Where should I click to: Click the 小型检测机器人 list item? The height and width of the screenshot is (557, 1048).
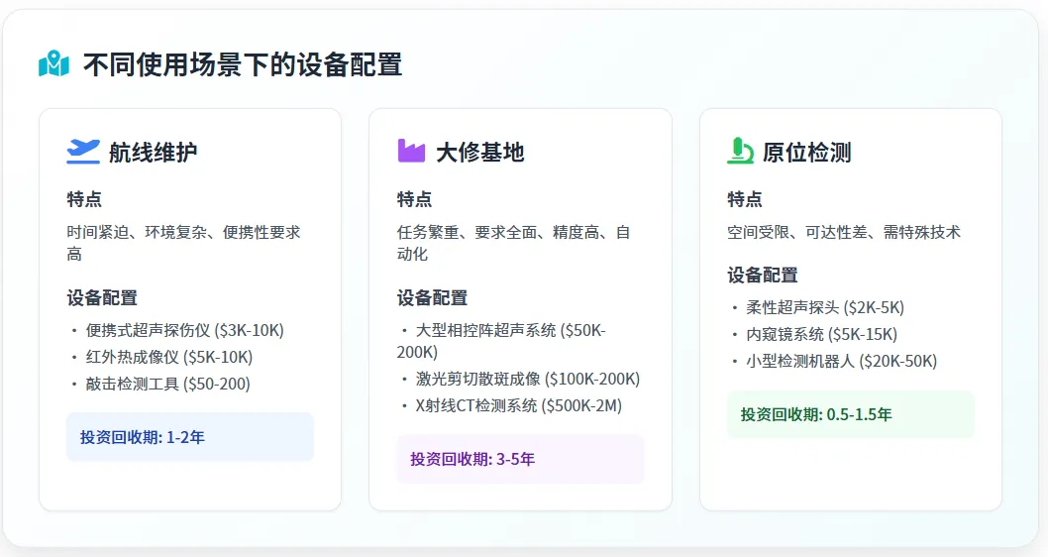pos(841,361)
